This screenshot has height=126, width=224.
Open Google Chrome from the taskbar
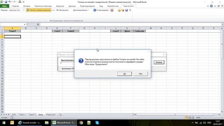(x=81, y=123)
